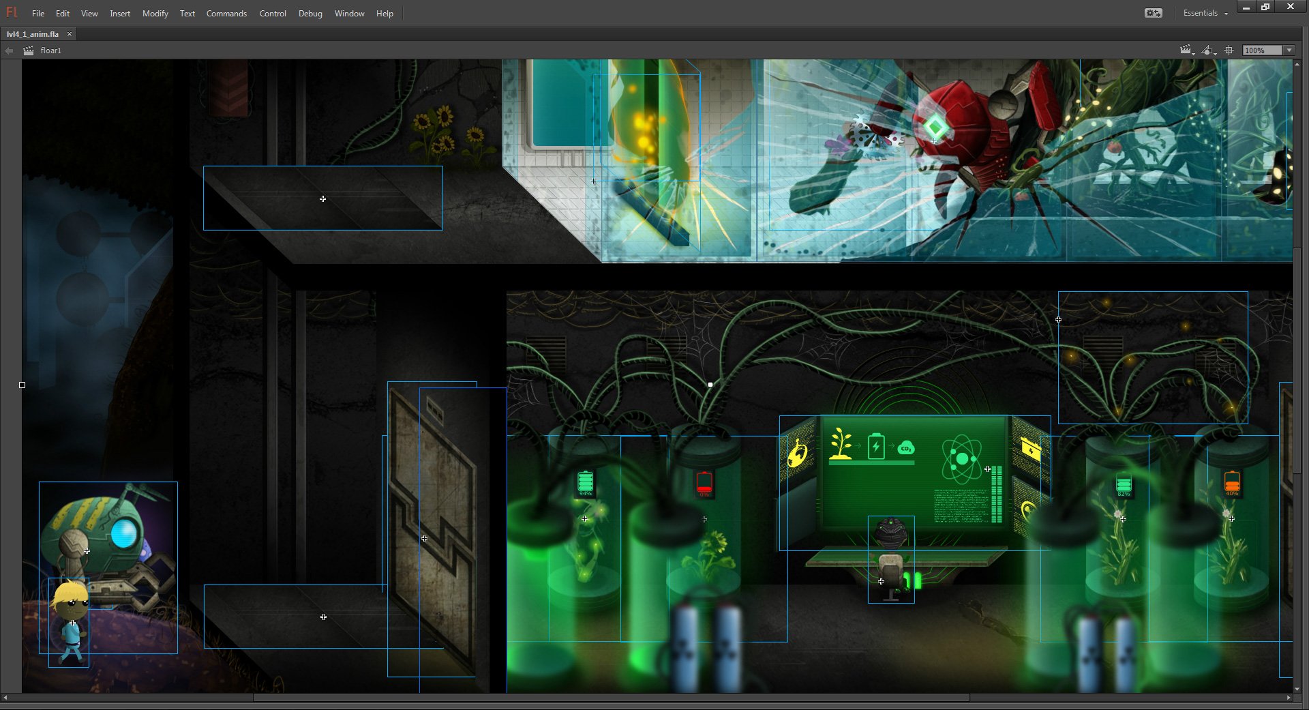
Task: Click the Sync Settings gear icon
Action: [1154, 13]
